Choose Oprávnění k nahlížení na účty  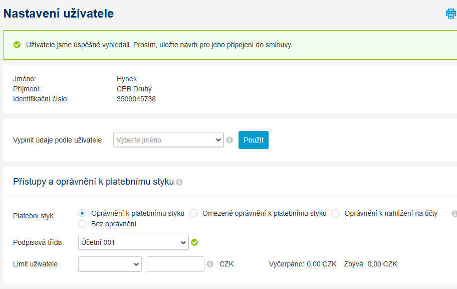[335, 213]
